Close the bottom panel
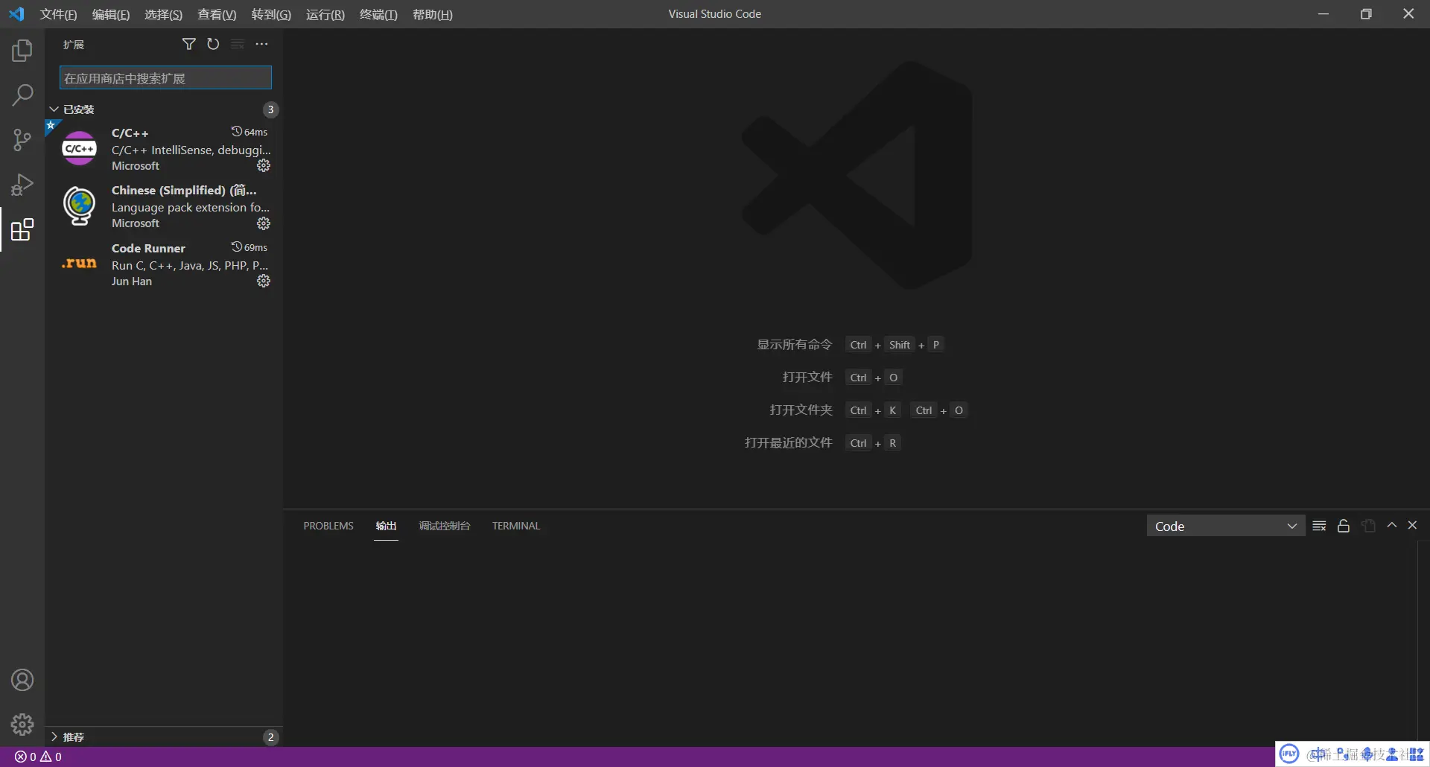1430x767 pixels. 1412,526
